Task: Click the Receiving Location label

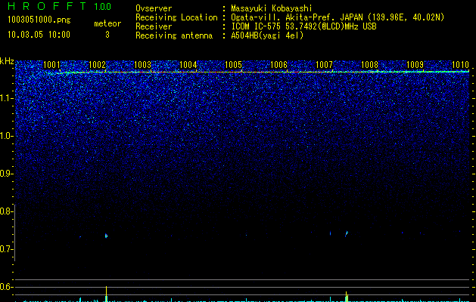Action: [x=176, y=17]
